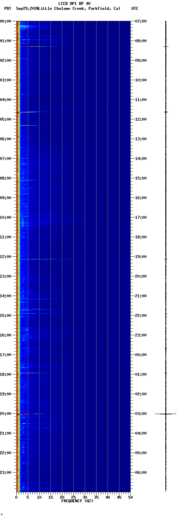The image size is (180, 518).
Task: Click '11:00' on the PDT time axis
Action: (x=6, y=237)
